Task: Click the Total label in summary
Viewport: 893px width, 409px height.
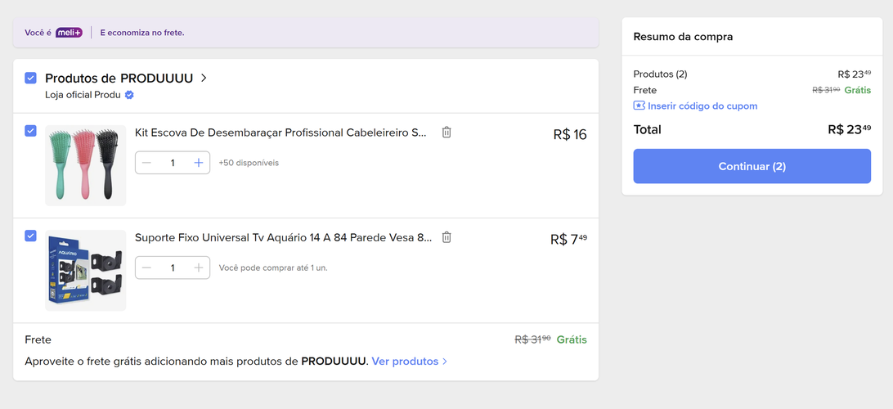Action: 648,129
